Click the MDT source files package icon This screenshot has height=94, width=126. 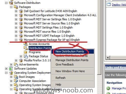tap(21, 32)
